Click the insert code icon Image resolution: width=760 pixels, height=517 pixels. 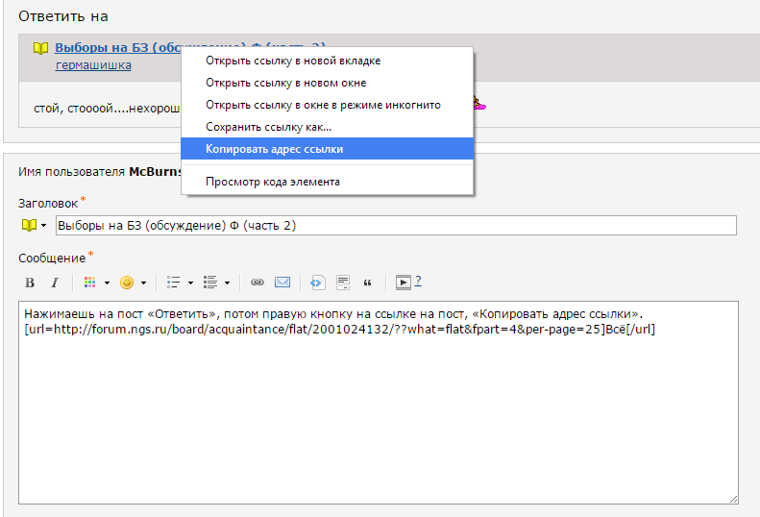click(x=318, y=283)
